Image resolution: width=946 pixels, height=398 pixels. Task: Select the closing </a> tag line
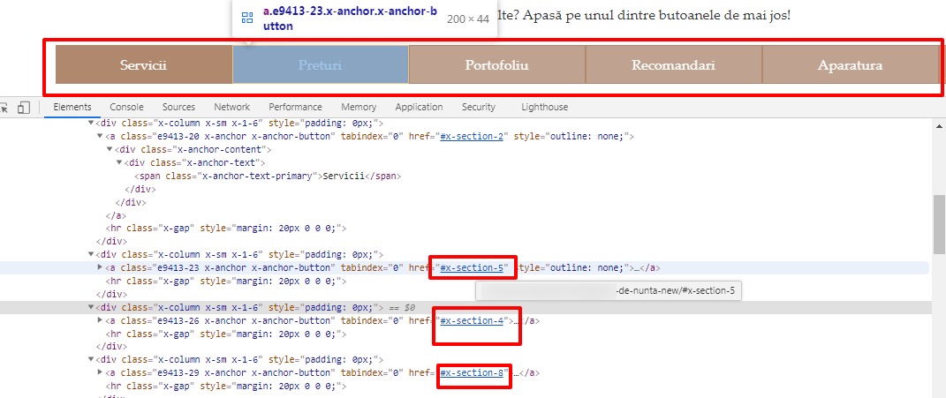click(116, 215)
